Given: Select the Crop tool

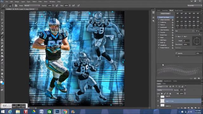Looking at the screenshot, I should pos(2,26).
